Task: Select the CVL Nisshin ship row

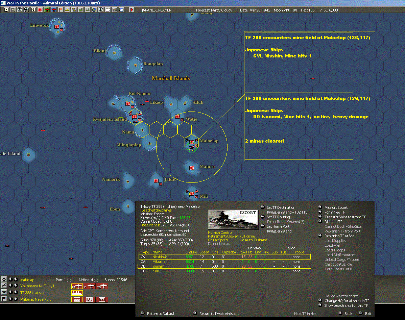Action: pos(224,257)
